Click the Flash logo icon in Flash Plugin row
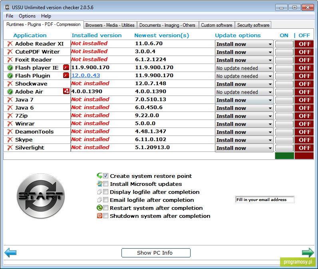Screen dimensions: 318x269 (x=66, y=75)
